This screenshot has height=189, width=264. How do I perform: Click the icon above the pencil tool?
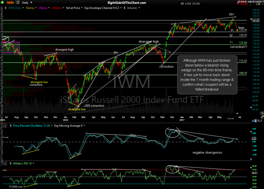(x=262, y=113)
